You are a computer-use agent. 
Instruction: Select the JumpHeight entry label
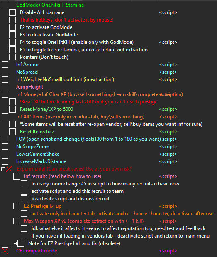pos(30,87)
